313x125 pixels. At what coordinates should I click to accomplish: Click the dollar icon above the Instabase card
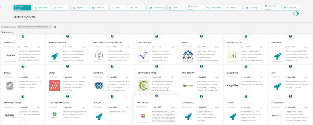pyautogui.click(x=157, y=96)
